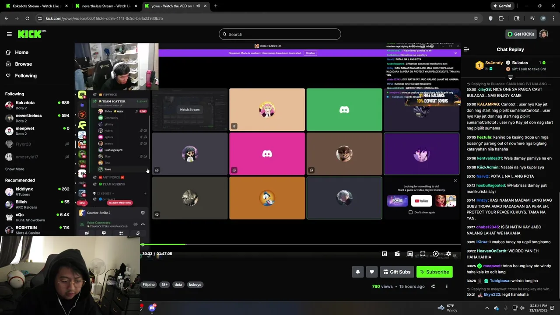The width and height of the screenshot is (560, 315).
Task: Open playback speed control in the player
Action: point(435,254)
